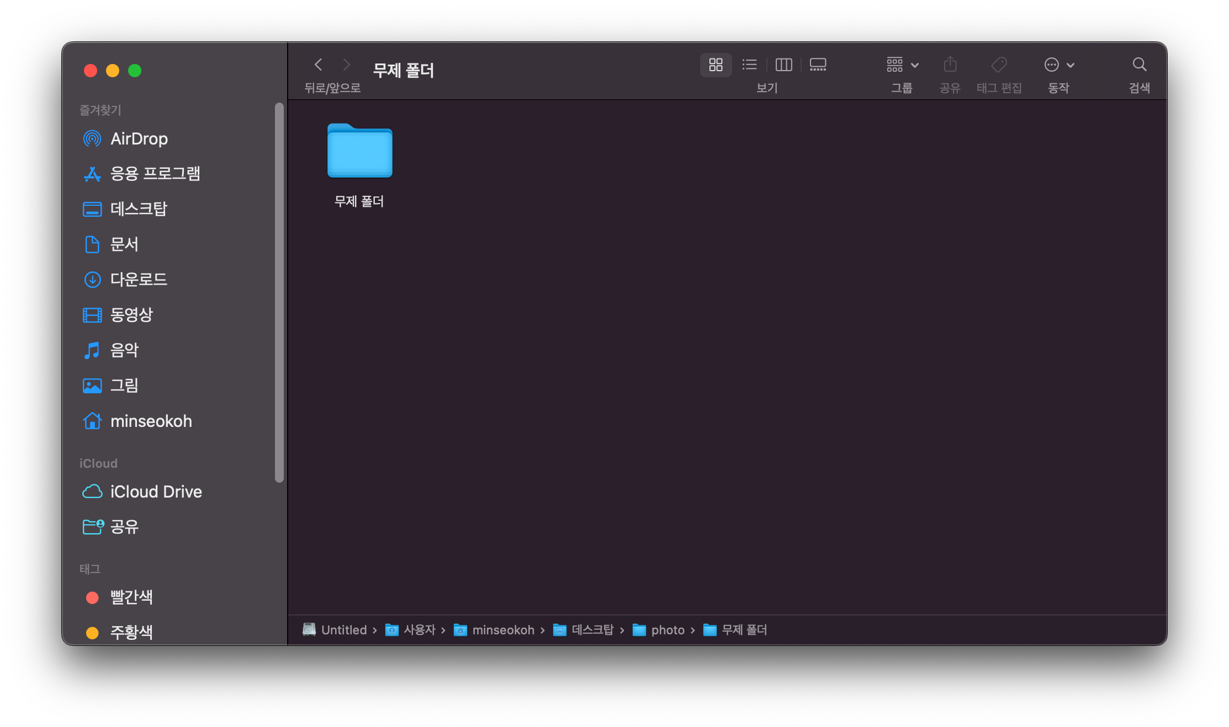Switch to gallery view mode
Viewport: 1229px width, 727px height.
818,65
